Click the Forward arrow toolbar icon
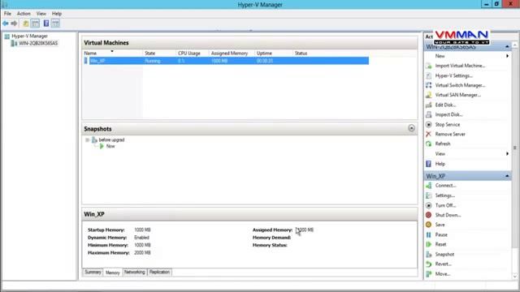The image size is (520, 292). tap(14, 24)
